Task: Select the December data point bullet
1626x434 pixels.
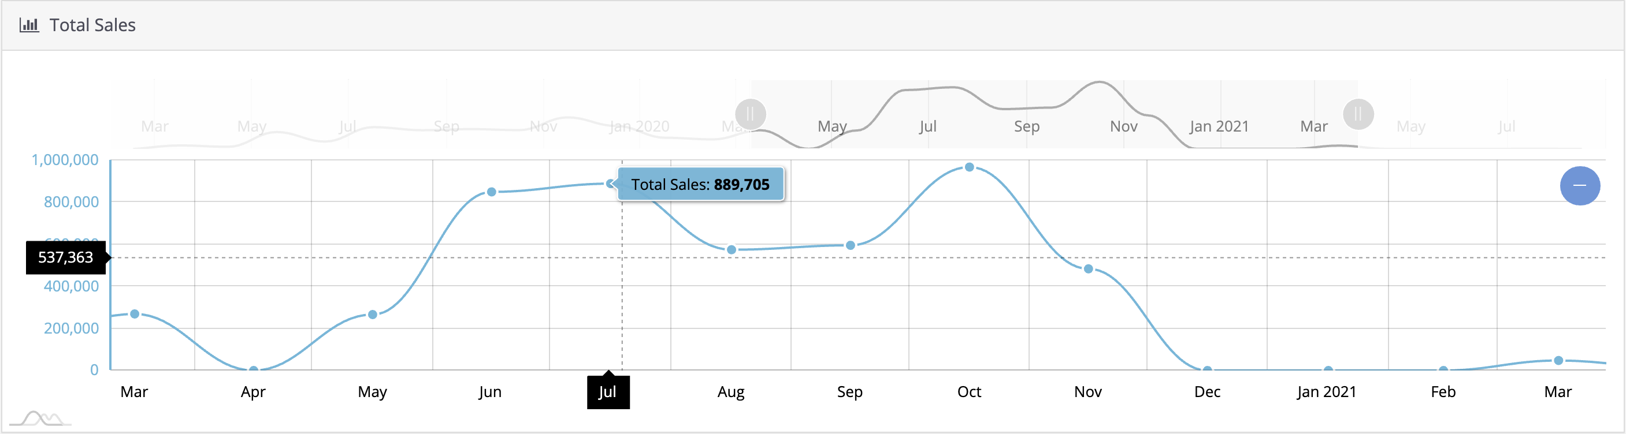Action: click(x=1207, y=369)
